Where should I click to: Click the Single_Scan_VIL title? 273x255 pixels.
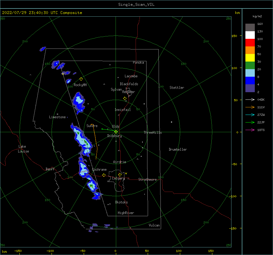click(136, 5)
